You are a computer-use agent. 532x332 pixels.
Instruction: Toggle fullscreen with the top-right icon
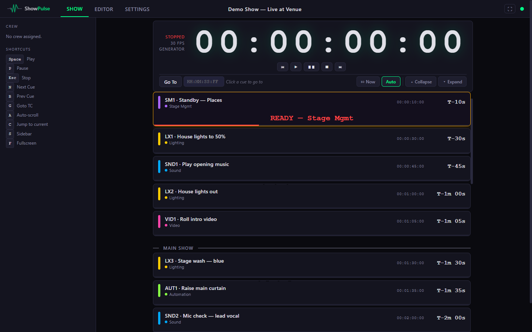(510, 9)
